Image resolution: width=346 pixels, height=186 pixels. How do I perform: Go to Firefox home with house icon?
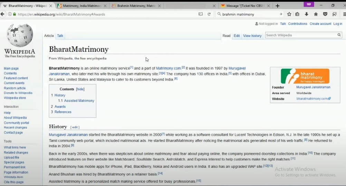316,14
